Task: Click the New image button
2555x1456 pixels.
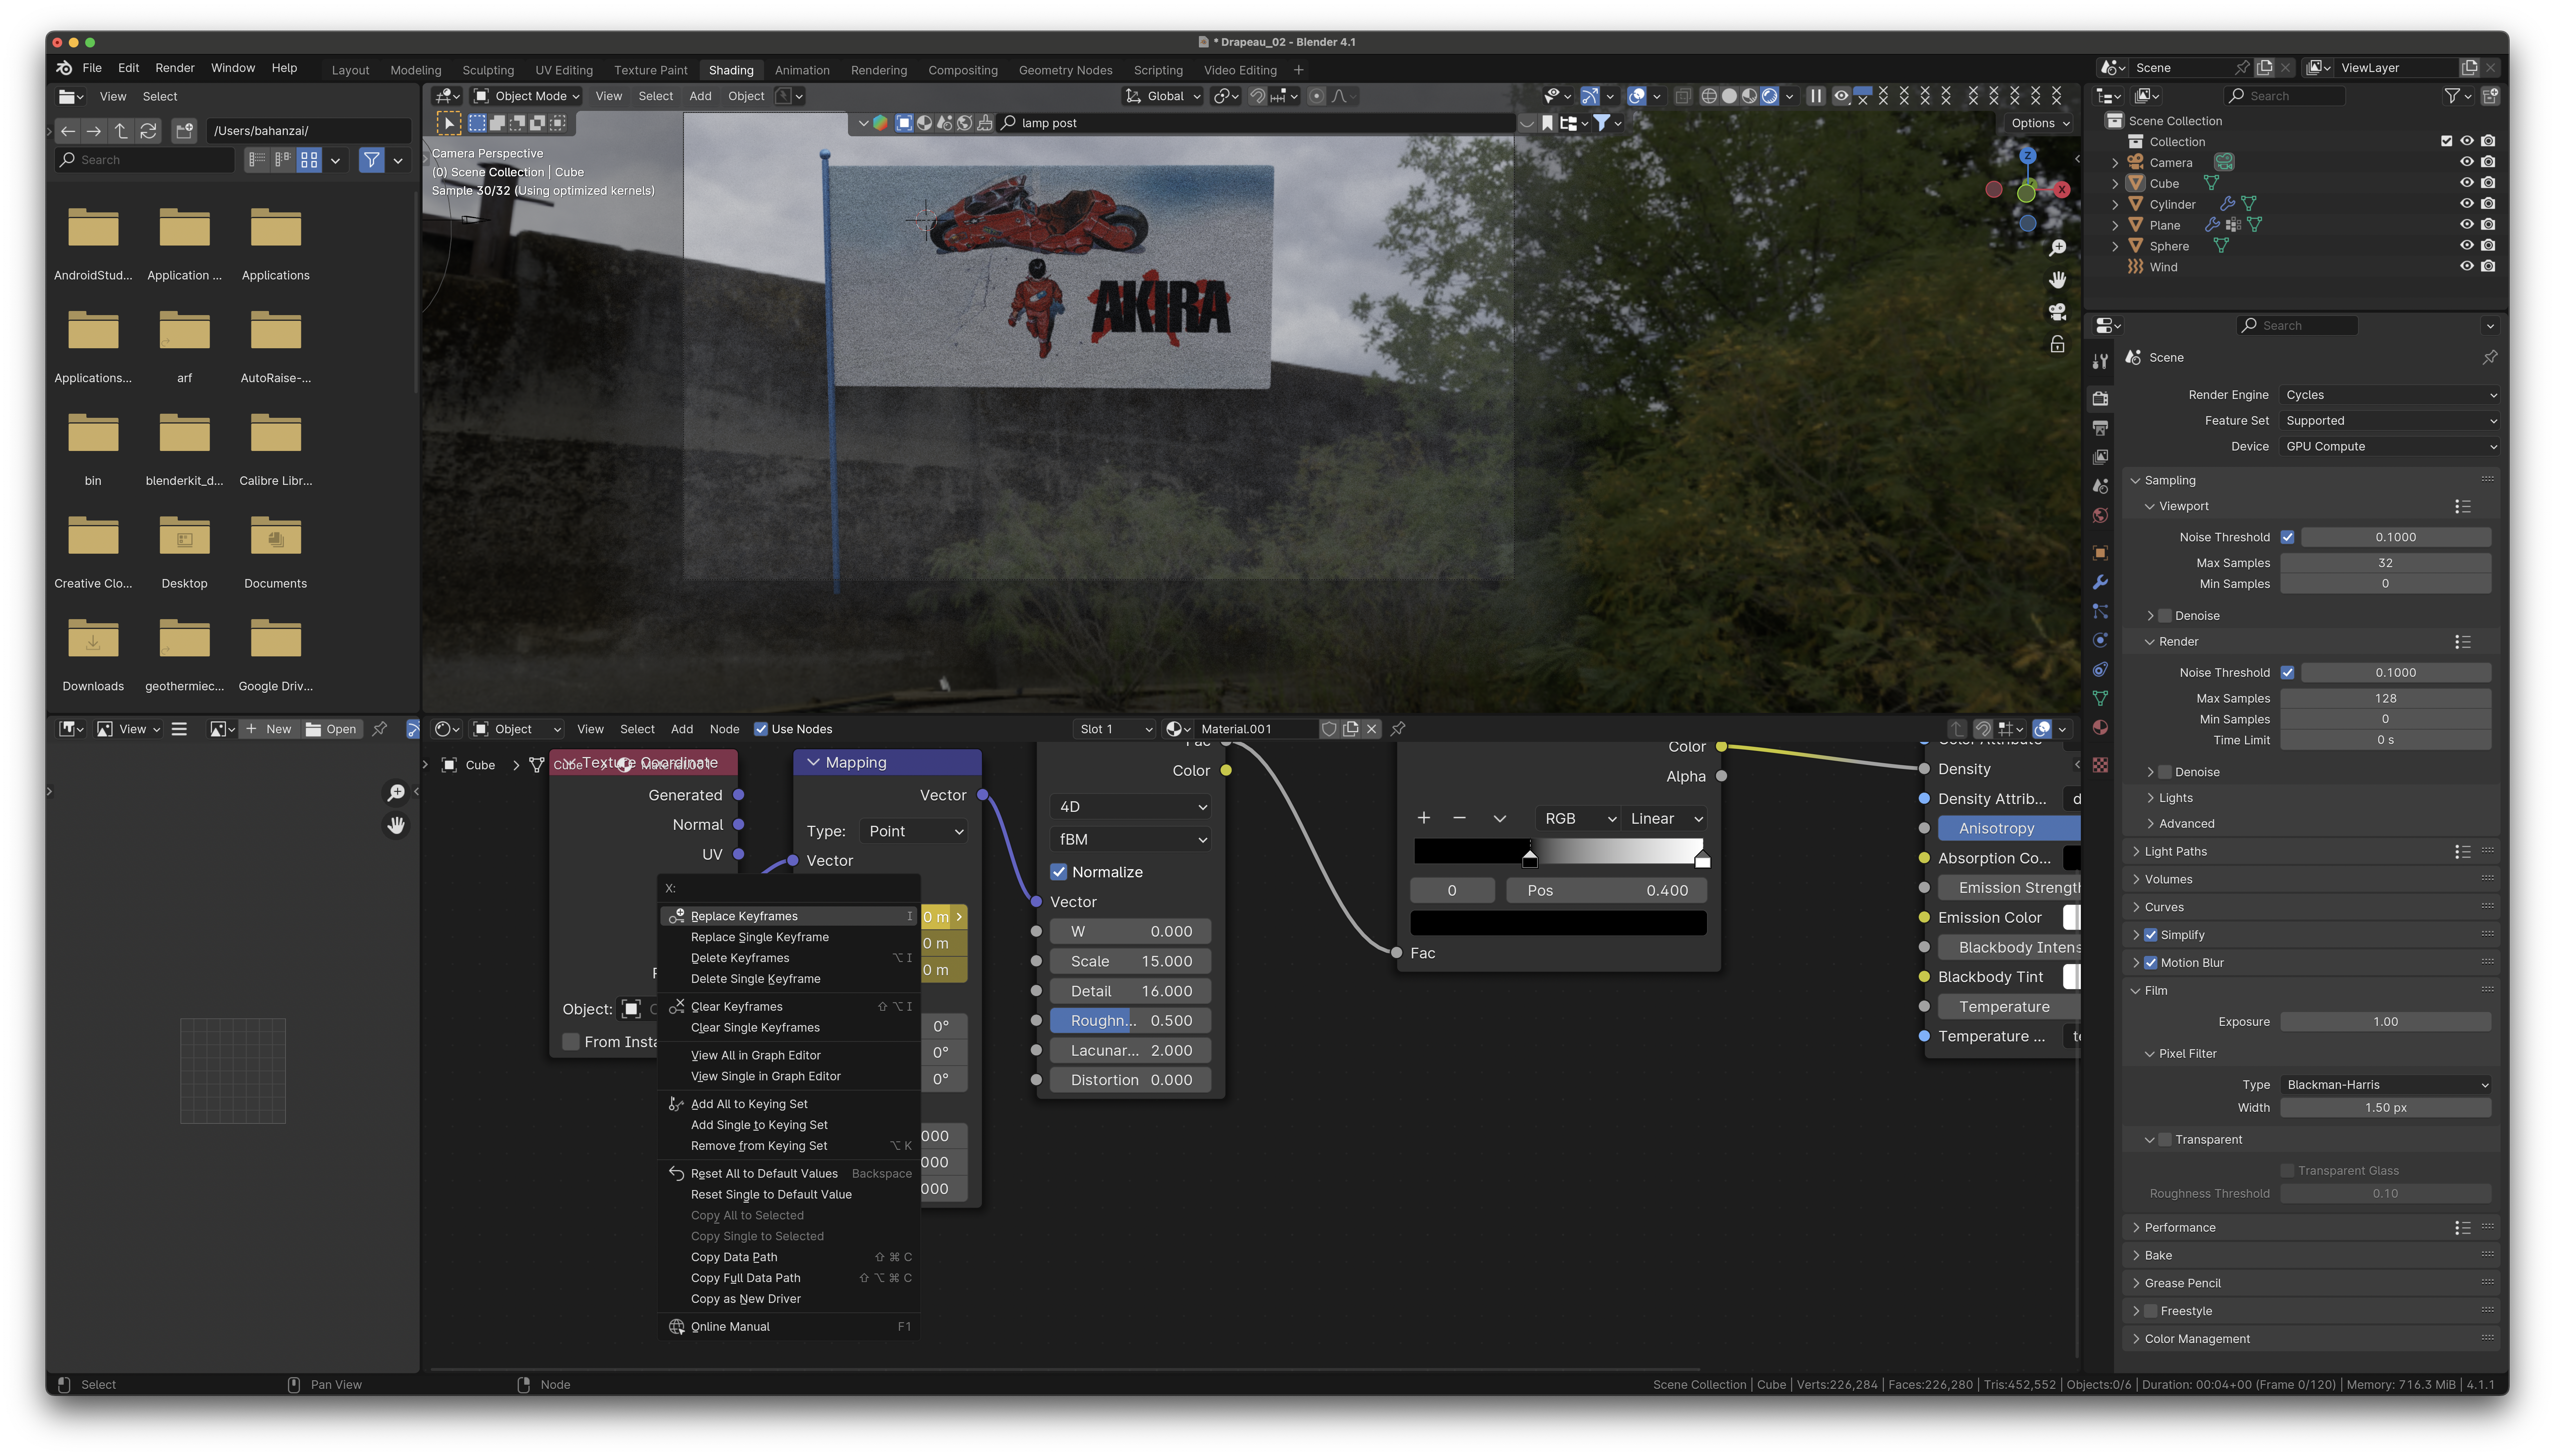Action: coord(268,729)
